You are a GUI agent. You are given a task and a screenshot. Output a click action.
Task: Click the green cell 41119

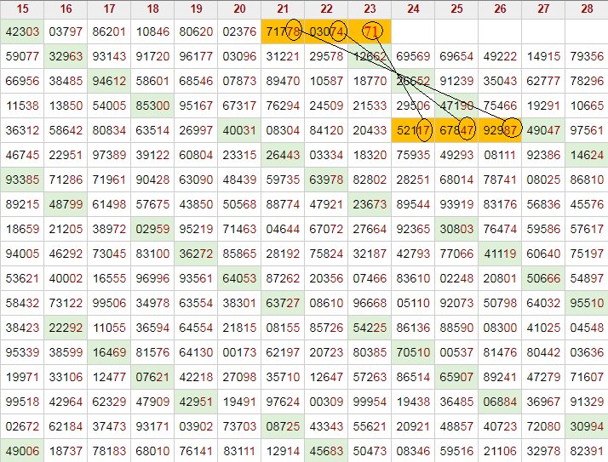[500, 254]
